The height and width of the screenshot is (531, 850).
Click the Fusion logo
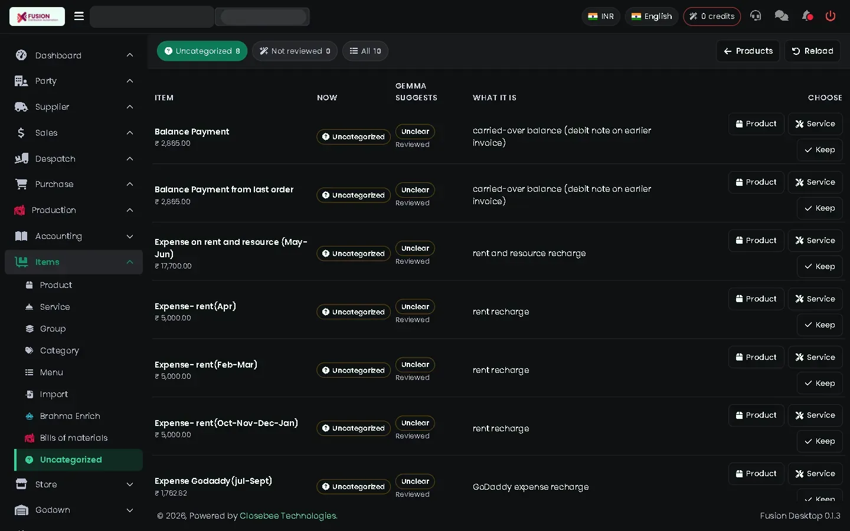point(37,17)
